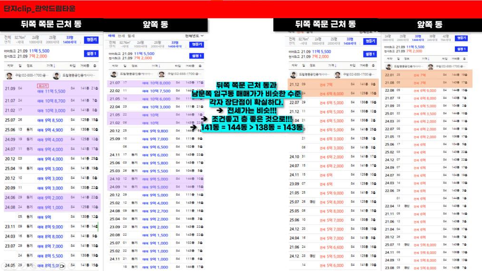The image size is (482, 271).
Task: Select 전체 면적 tab in the rear-gate sale list
Action: 8,39
